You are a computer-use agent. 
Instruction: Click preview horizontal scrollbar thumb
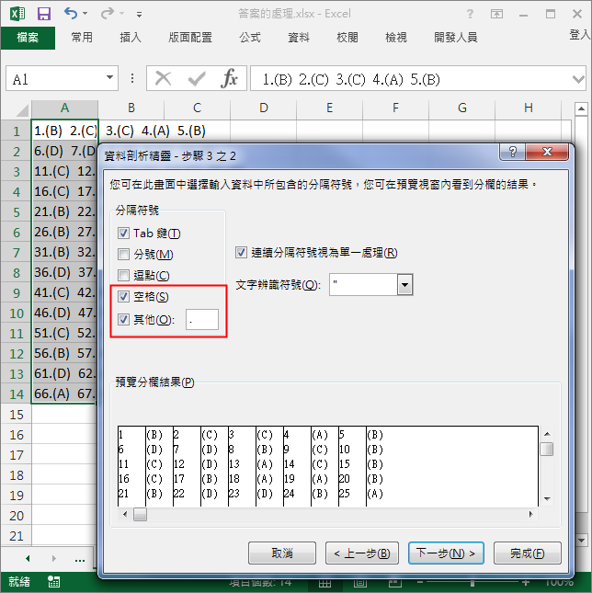tap(140, 514)
